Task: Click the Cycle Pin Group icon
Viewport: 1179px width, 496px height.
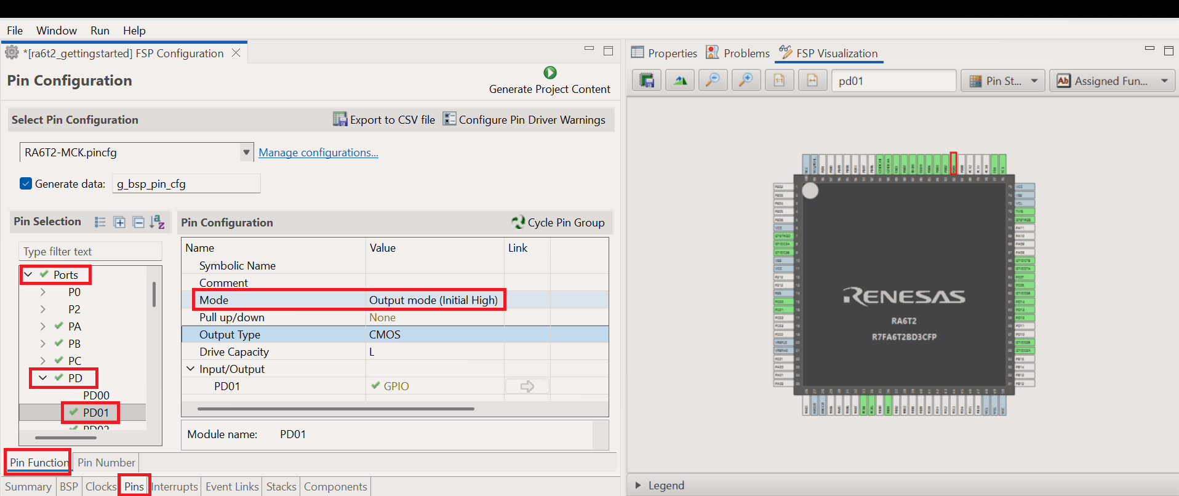Action: (x=518, y=222)
